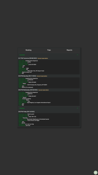Click the Circus Circus Las Vegas dropoff
Image resolution: width=98 pixels, height=175 pixels.
(33, 120)
